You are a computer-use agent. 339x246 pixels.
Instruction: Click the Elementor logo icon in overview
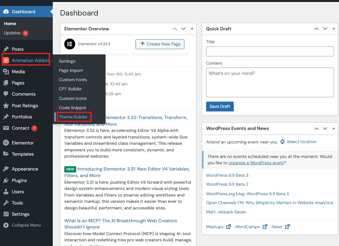pyautogui.click(x=70, y=44)
